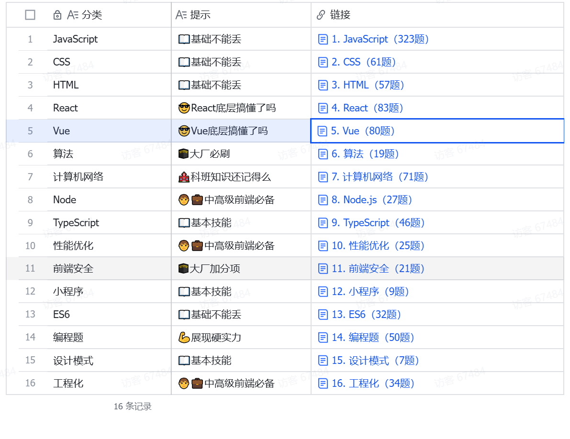Image resolution: width=570 pixels, height=439 pixels.
Task: Click sunglasses emoji in Vue row
Action: point(184,131)
